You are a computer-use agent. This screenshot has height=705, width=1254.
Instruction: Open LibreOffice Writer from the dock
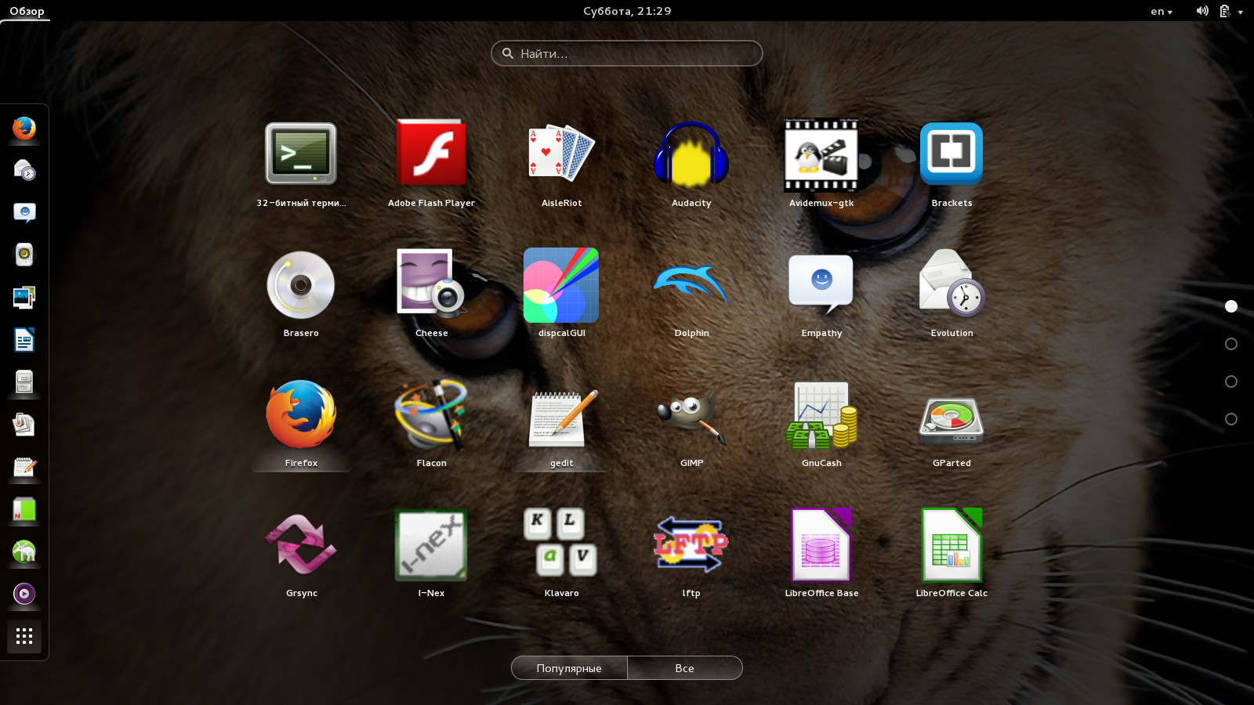[x=24, y=340]
